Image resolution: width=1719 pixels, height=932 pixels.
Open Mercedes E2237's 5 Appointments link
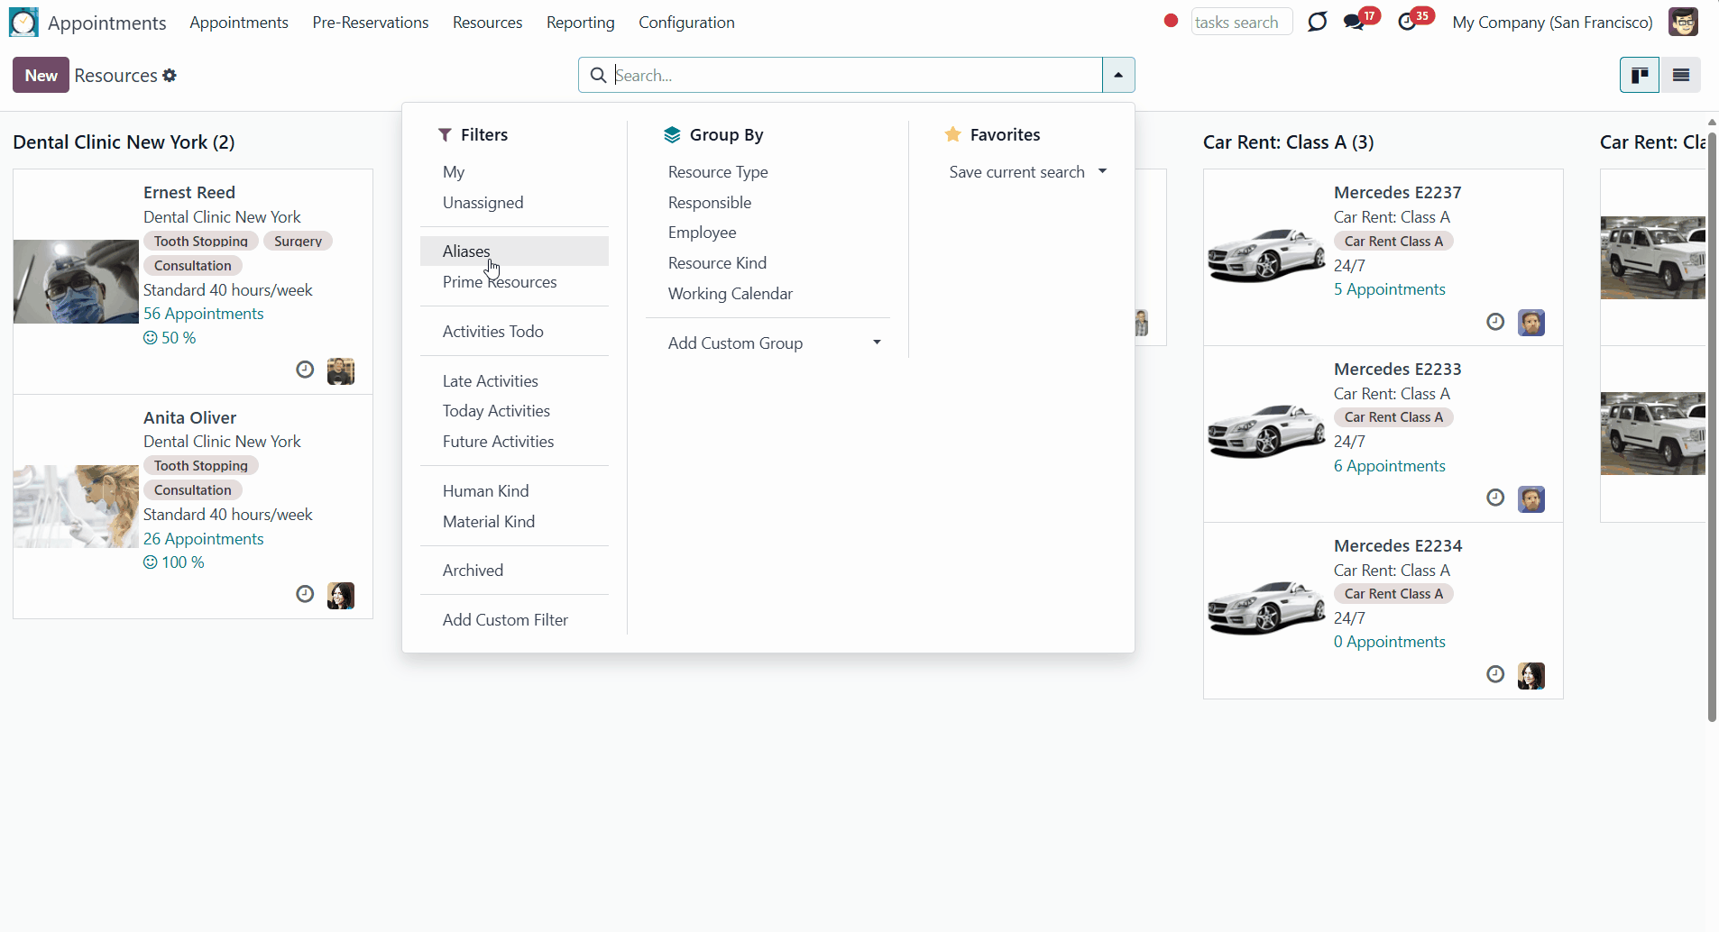click(1390, 289)
